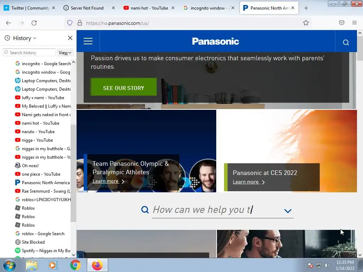Open a new tab with plus icon
This screenshot has height=272, width=363.
(x=306, y=8)
